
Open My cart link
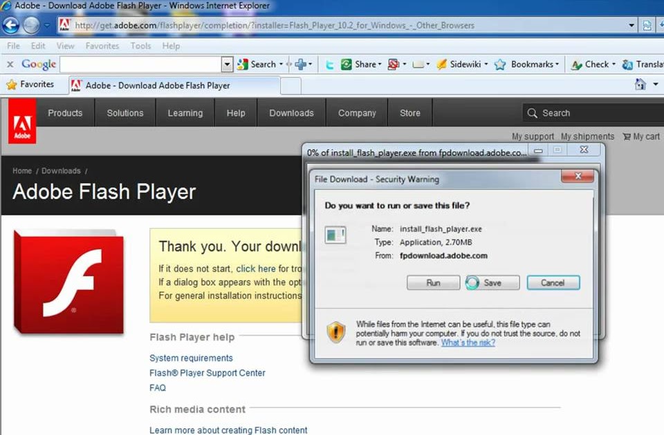pyautogui.click(x=641, y=137)
